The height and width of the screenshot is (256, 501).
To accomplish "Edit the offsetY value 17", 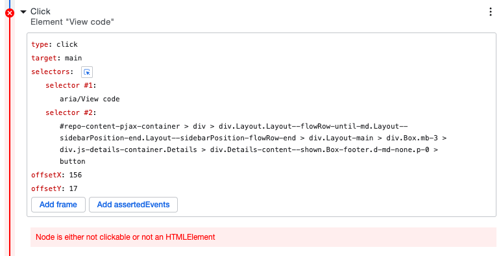I will coord(73,189).
